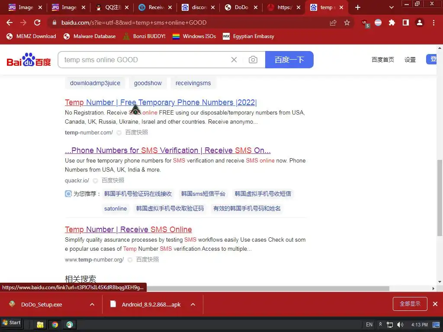This screenshot has width=443, height=332.
Task: Go back using the browser back arrow
Action: tap(10, 22)
